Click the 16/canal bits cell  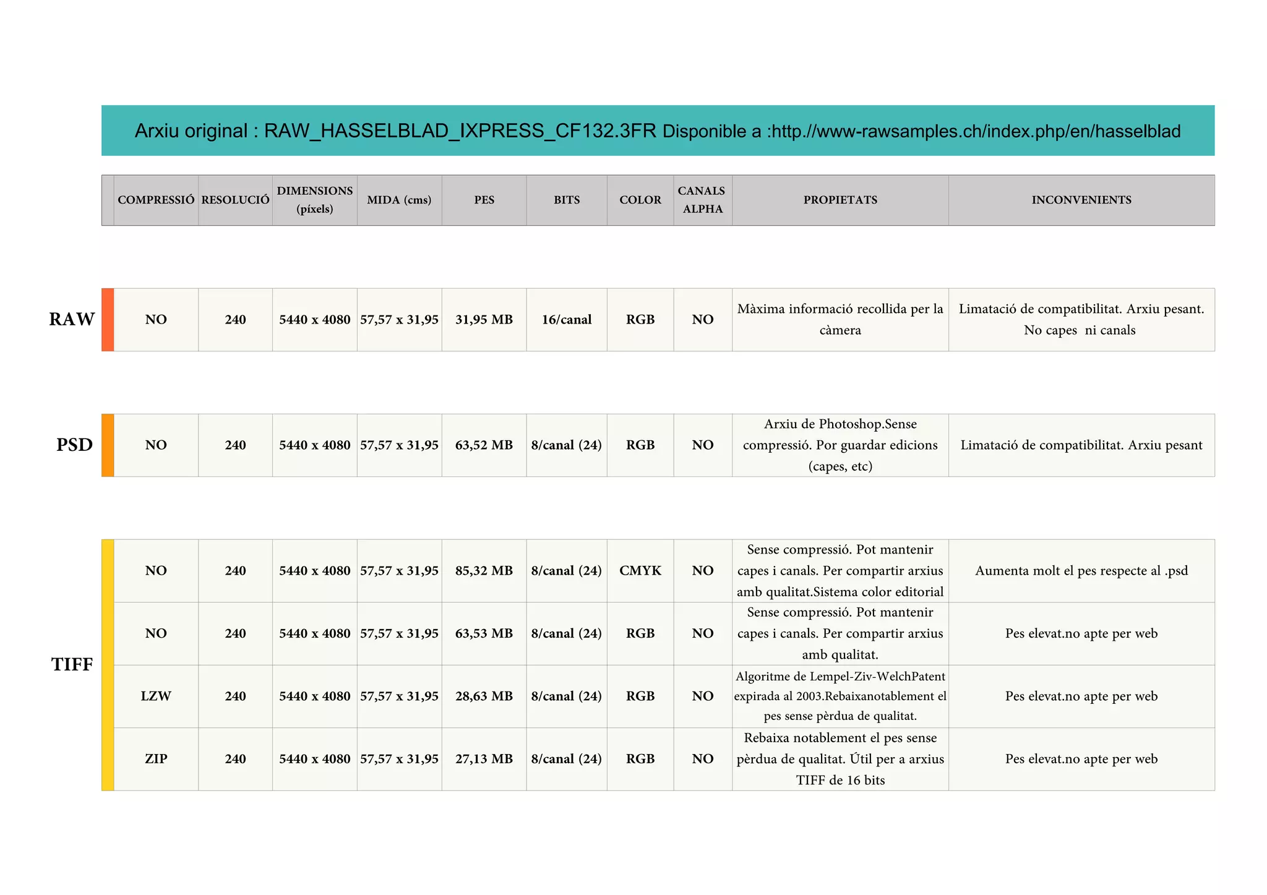566,320
